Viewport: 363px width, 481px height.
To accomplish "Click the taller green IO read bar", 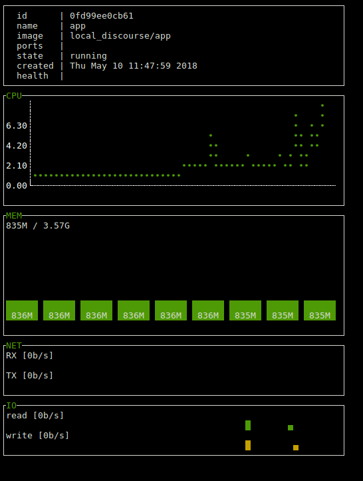I will pyautogui.click(x=248, y=425).
